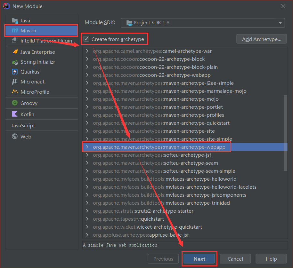Open the Module SDK dropdown

(203, 23)
